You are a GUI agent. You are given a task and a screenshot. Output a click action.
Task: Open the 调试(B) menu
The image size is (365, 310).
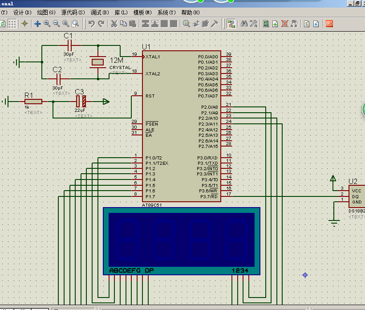(100, 12)
